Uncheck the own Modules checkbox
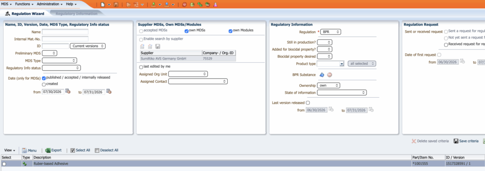The height and width of the screenshot is (171, 485). click(x=231, y=31)
